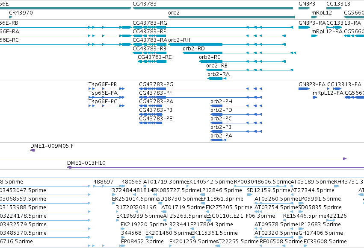Open transcript label CG43783-RB
364x248 pixels.
click(x=149, y=49)
